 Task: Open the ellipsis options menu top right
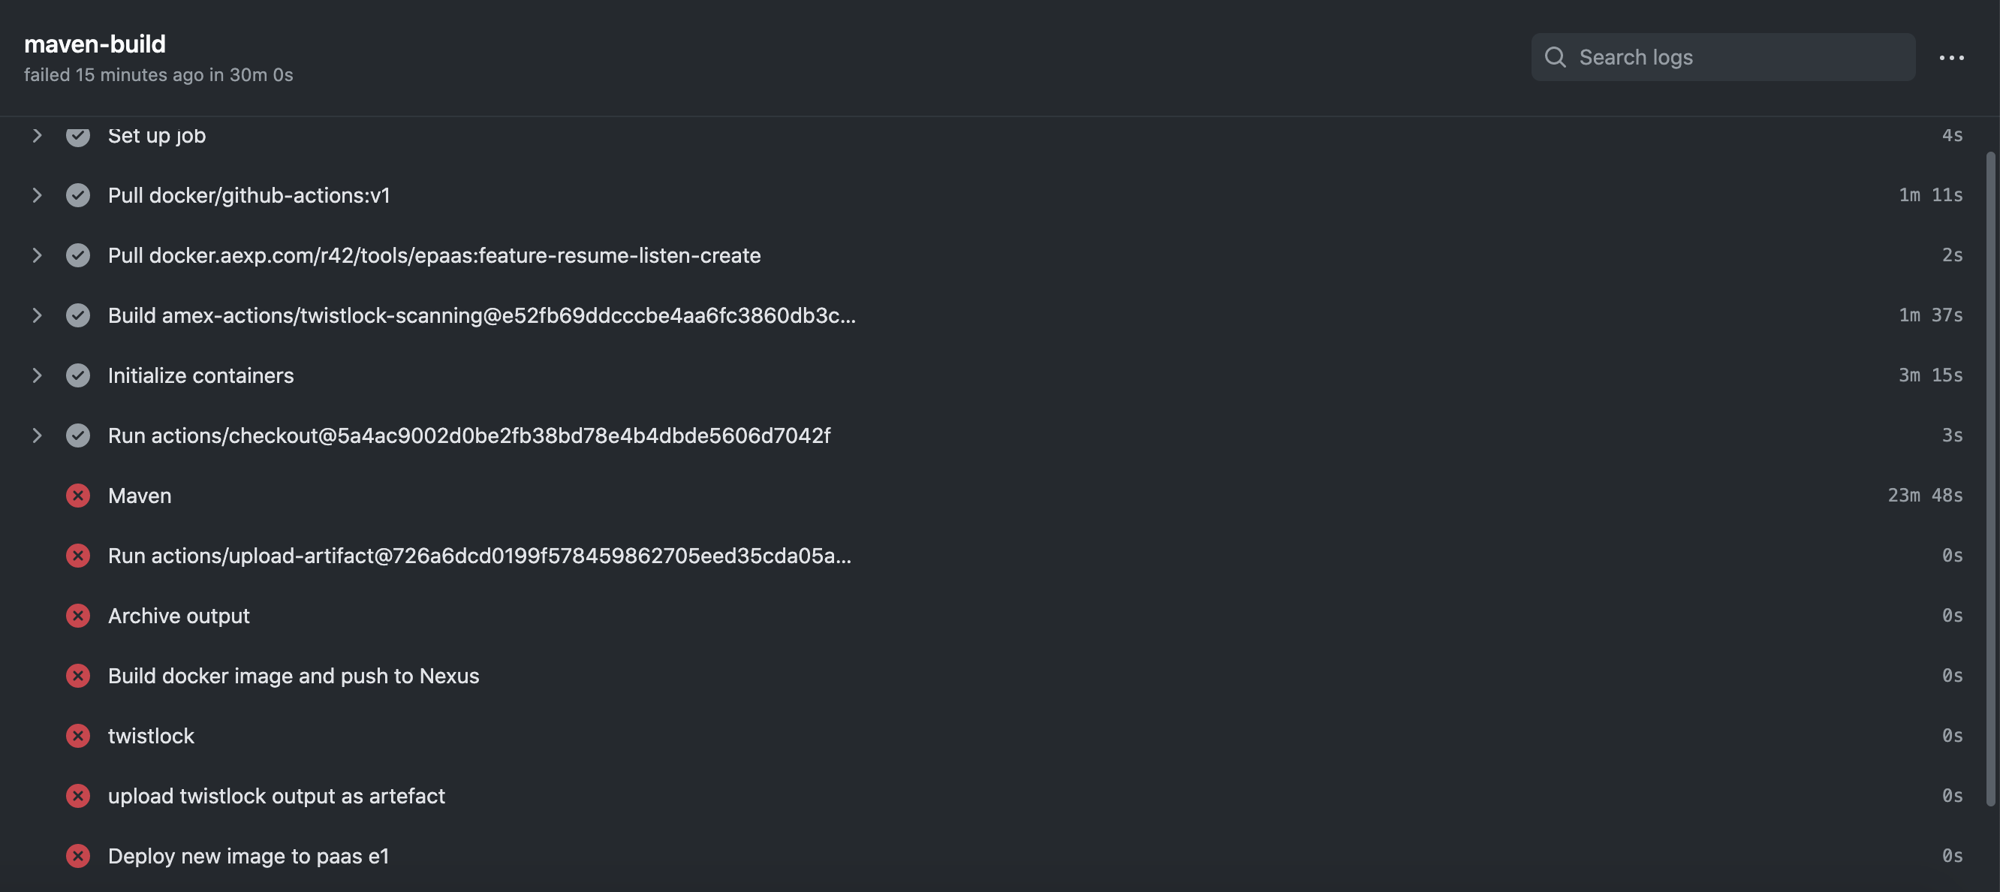1952,56
